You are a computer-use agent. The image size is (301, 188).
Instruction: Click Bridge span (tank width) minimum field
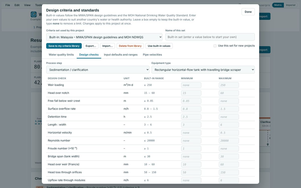(x=191, y=156)
